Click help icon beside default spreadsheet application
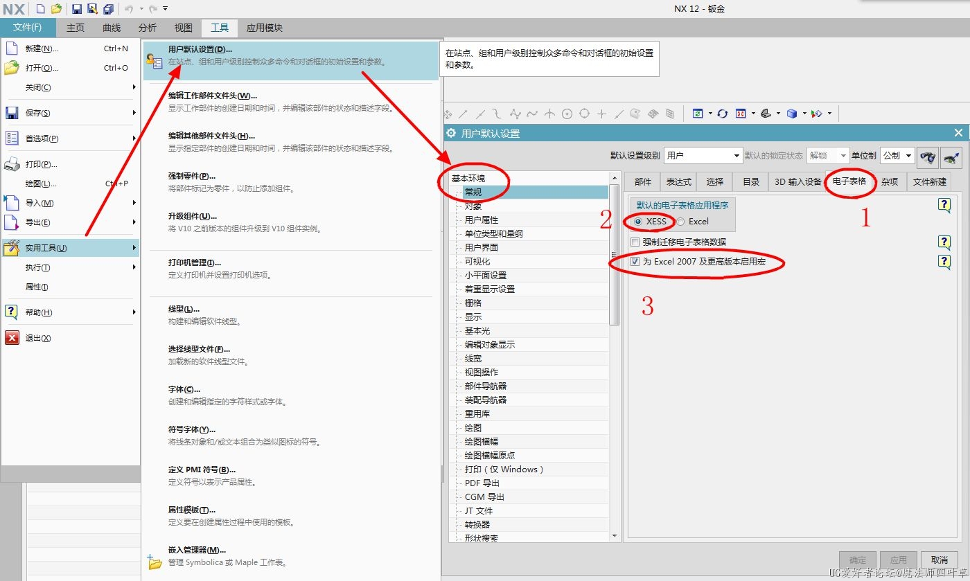This screenshot has width=970, height=581. click(x=944, y=205)
